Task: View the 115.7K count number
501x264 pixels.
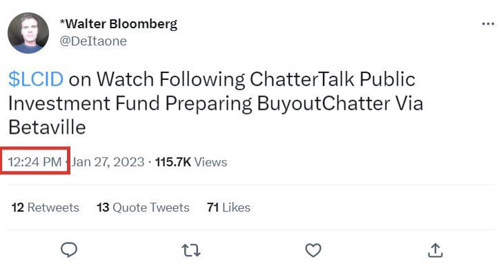Action: coord(173,162)
